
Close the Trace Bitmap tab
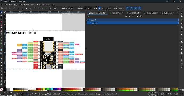[123, 13]
